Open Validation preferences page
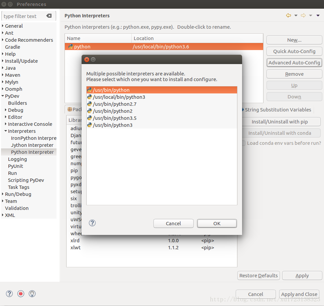 click(17, 208)
